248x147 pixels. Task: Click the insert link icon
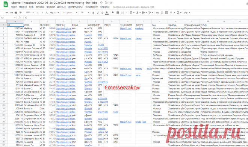(157, 13)
